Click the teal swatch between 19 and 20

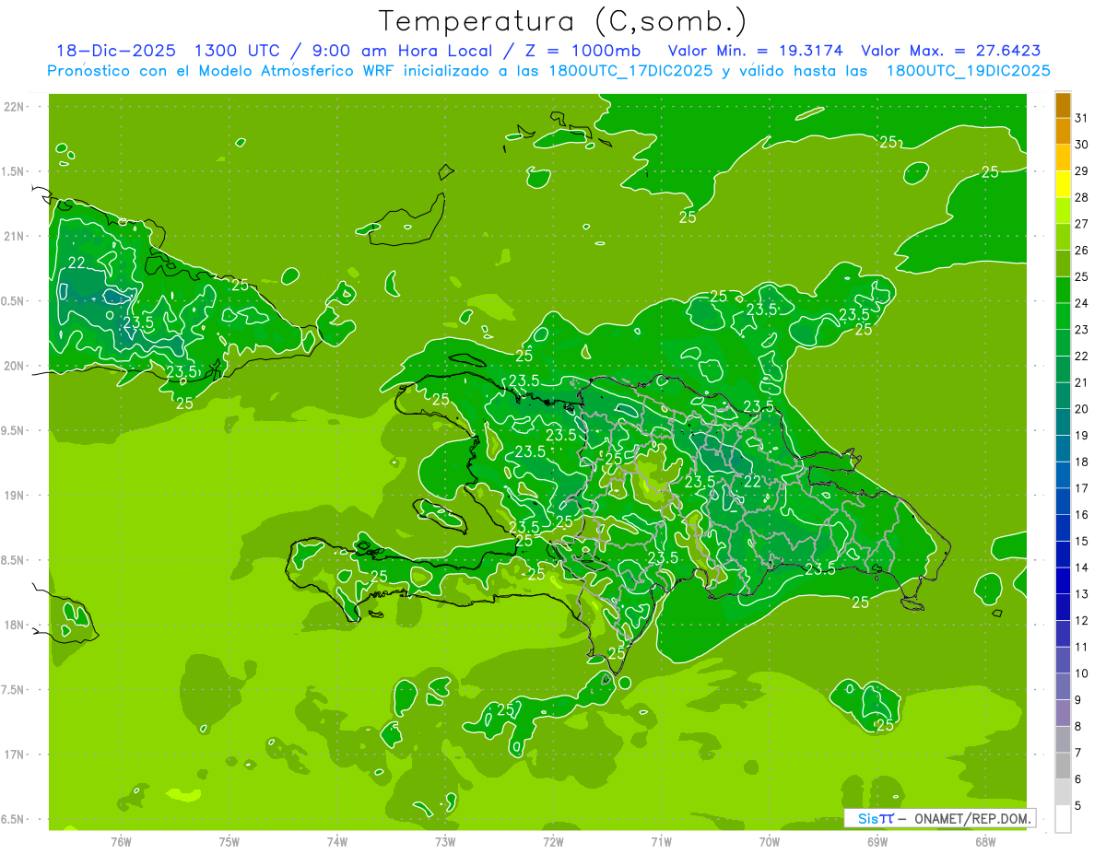click(1063, 422)
